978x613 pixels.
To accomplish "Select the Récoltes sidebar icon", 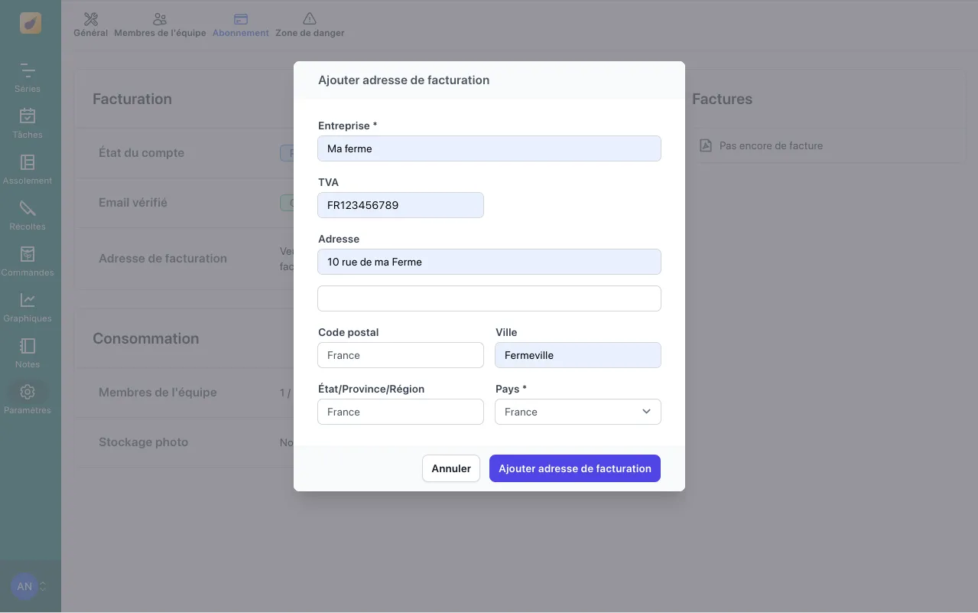I will (x=28, y=208).
